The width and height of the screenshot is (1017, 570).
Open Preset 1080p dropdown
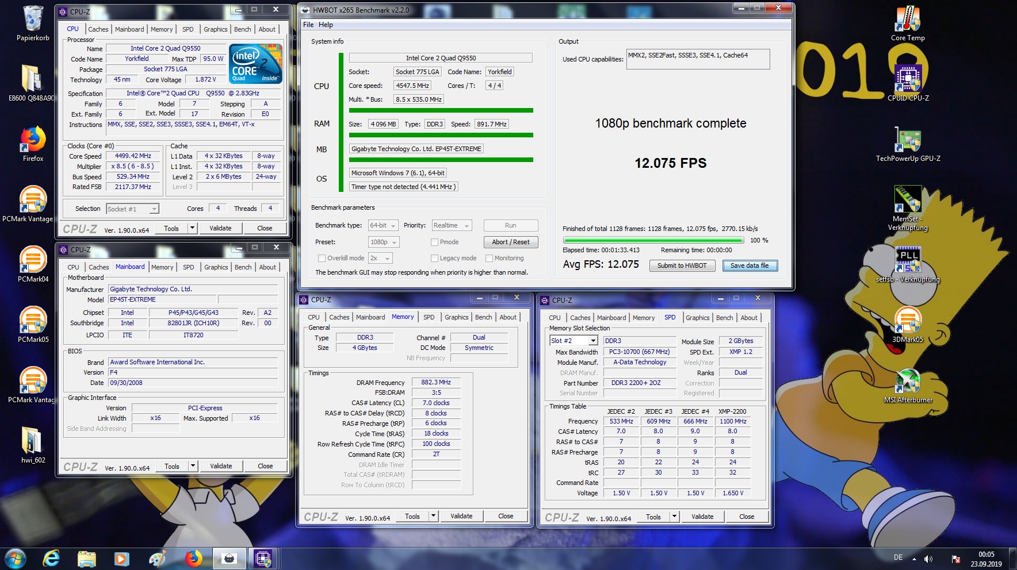384,242
